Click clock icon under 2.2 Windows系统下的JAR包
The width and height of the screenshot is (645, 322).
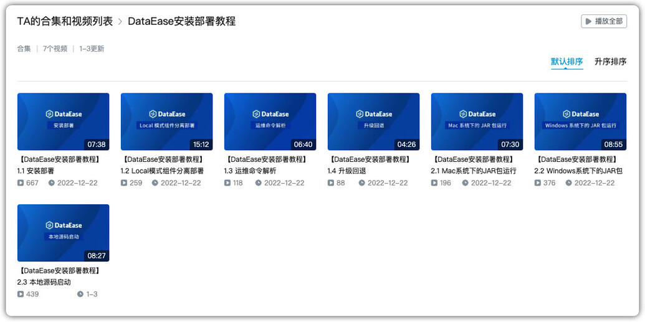(568, 182)
